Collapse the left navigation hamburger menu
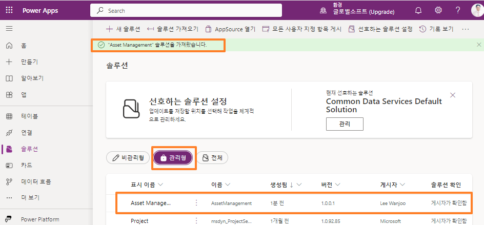 point(9,29)
